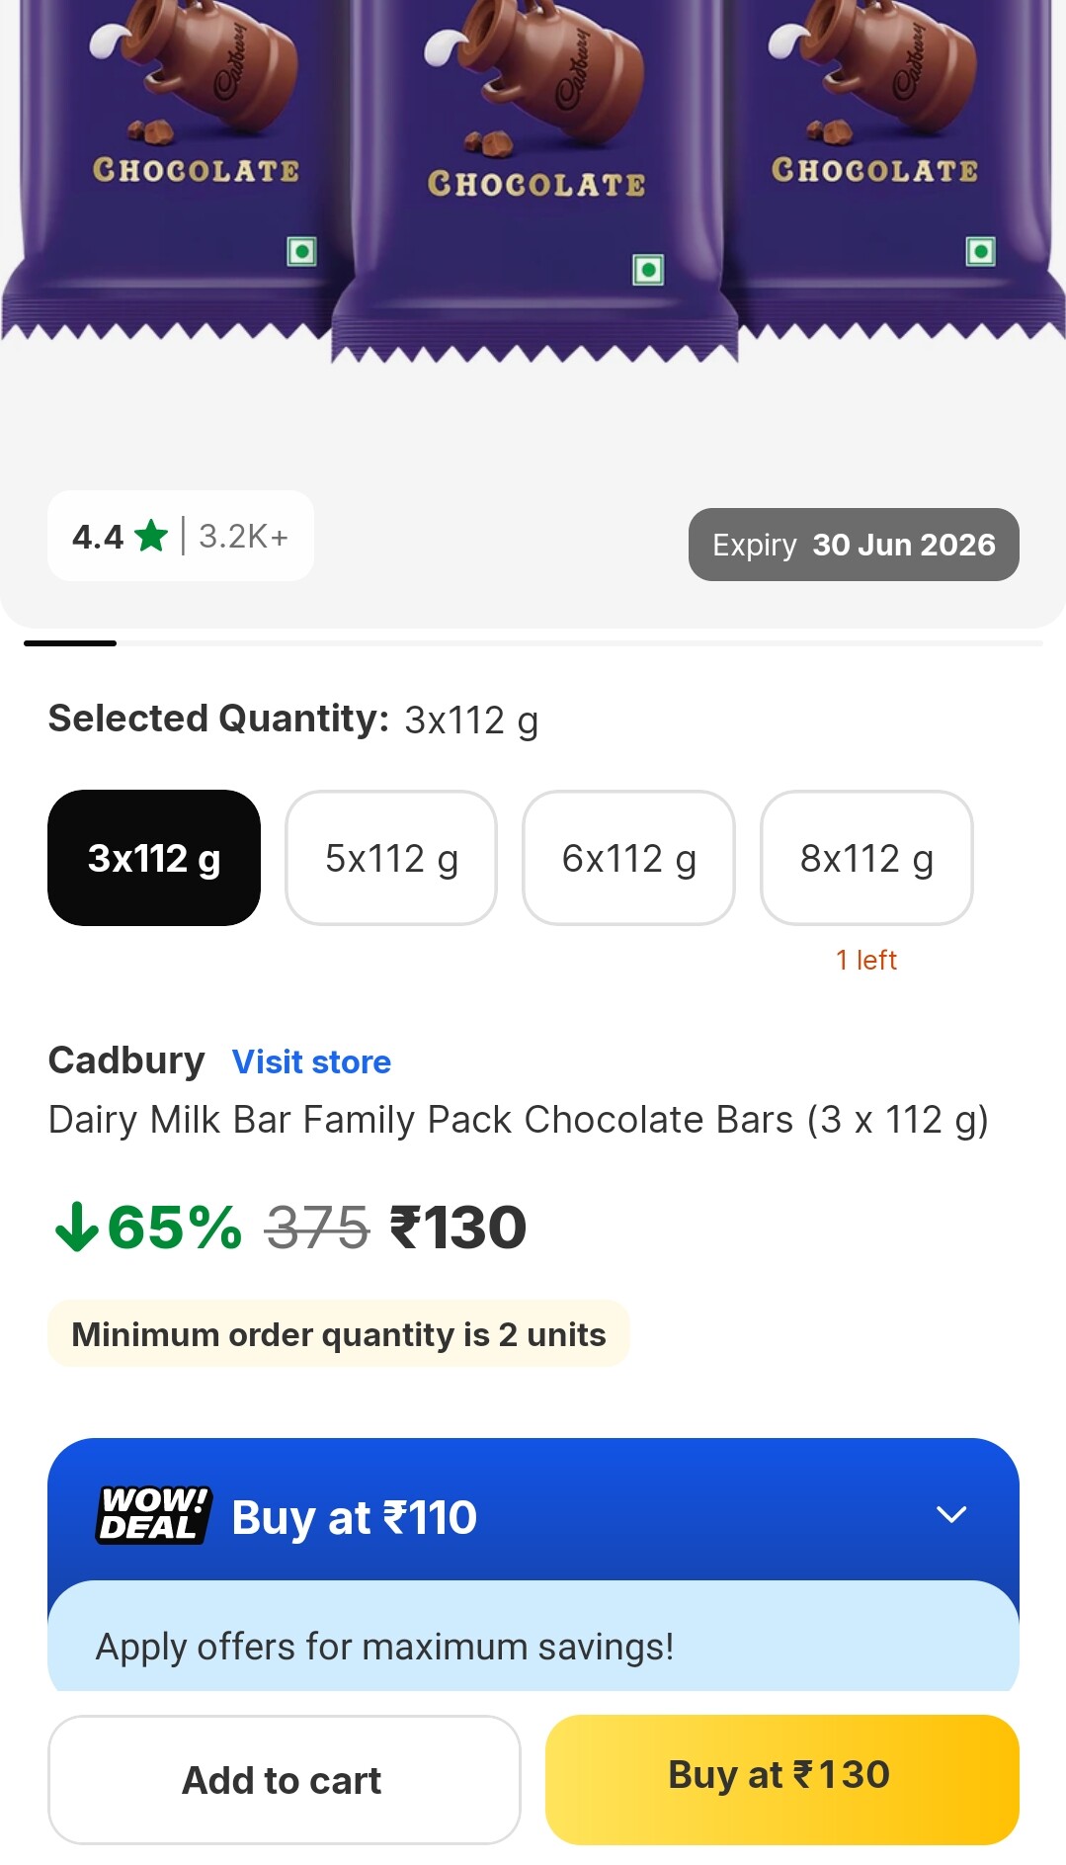The width and height of the screenshot is (1066, 1865).
Task: Tap Apply offers for maximum savings
Action: (384, 1647)
